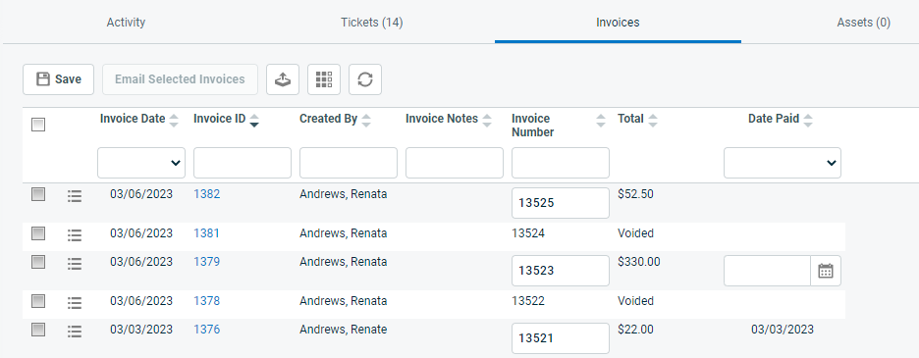Open row menu icon for invoice 1376

pos(75,332)
